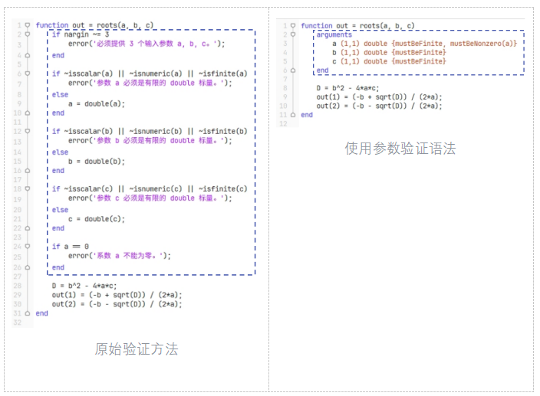The image size is (540, 396).
Task: Collapse the 'if nargin ~= 3' block
Action: coord(28,35)
